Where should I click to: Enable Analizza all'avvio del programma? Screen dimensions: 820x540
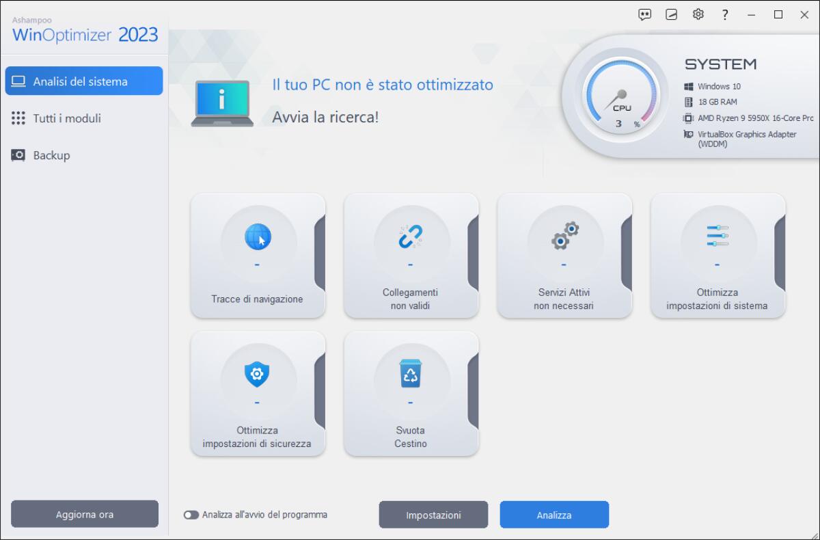pyautogui.click(x=190, y=515)
